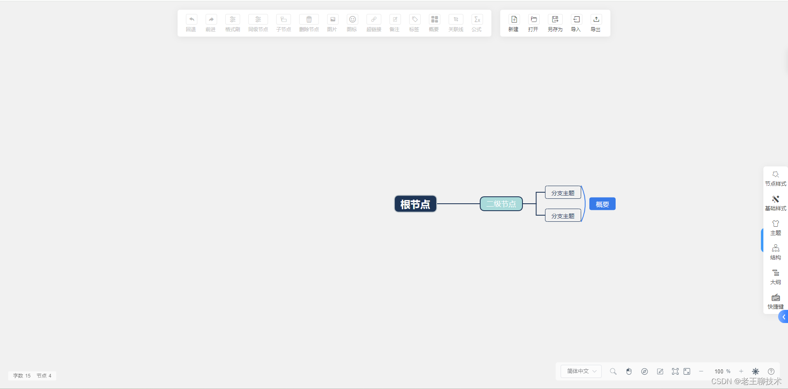The height and width of the screenshot is (389, 788).
Task: Collapse the sidebar with blue arrow button
Action: click(x=783, y=317)
